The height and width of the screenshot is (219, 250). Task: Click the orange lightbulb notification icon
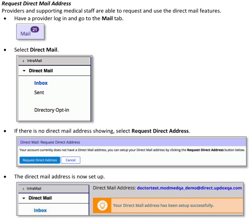102,205
